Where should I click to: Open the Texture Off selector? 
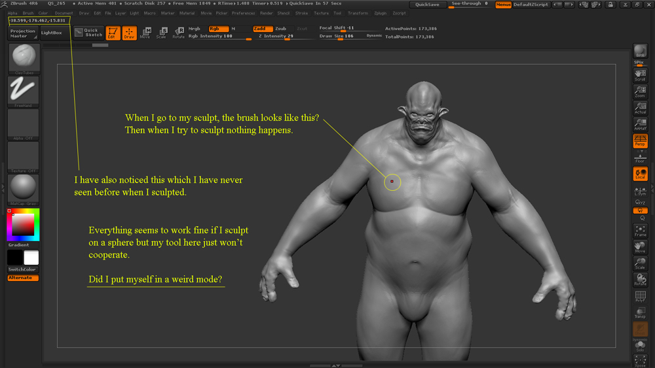tap(24, 157)
